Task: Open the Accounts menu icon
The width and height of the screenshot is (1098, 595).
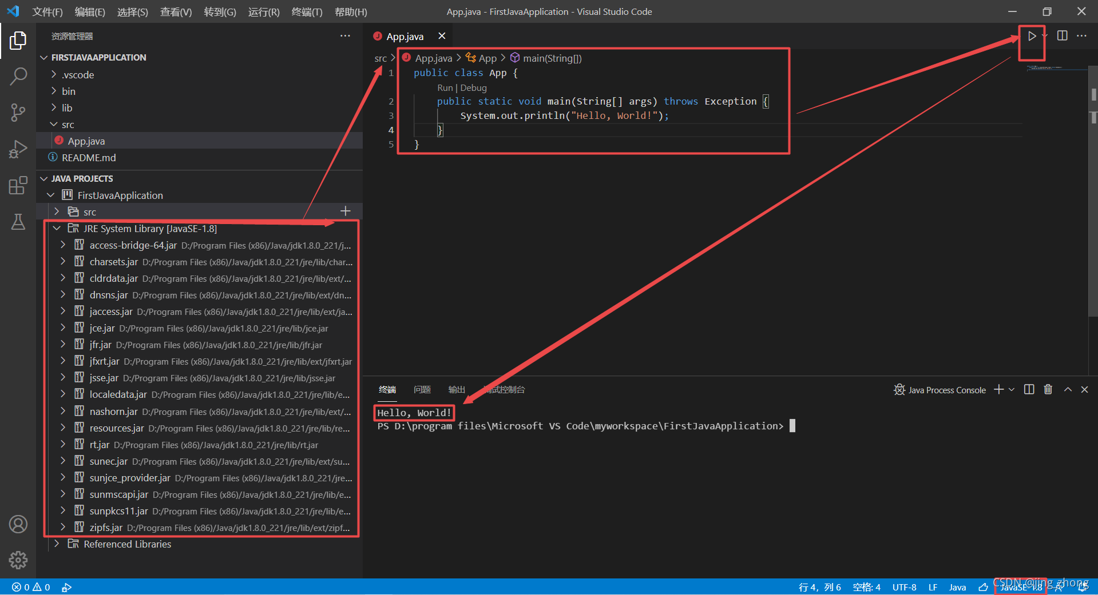Action: pyautogui.click(x=18, y=524)
